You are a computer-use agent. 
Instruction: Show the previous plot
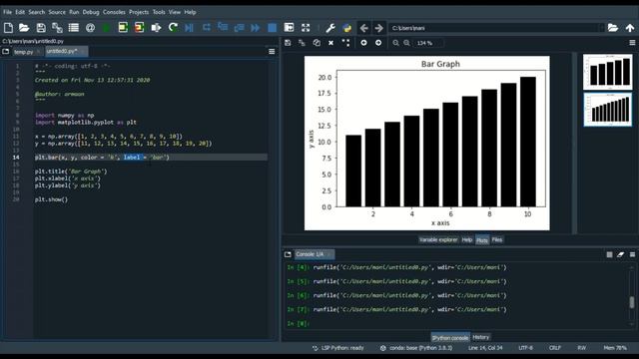point(363,43)
